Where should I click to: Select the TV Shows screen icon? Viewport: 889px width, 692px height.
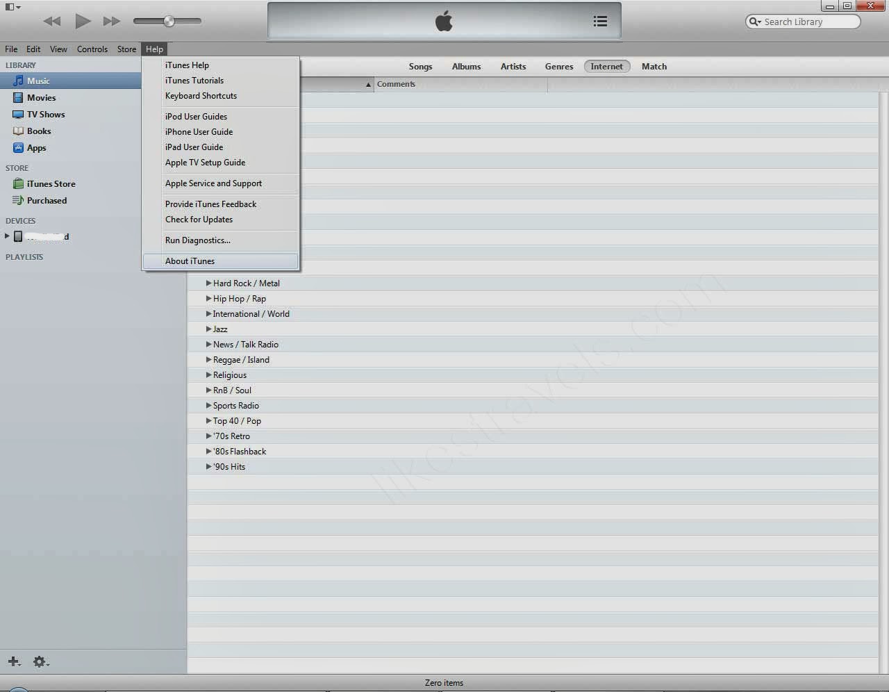click(18, 114)
